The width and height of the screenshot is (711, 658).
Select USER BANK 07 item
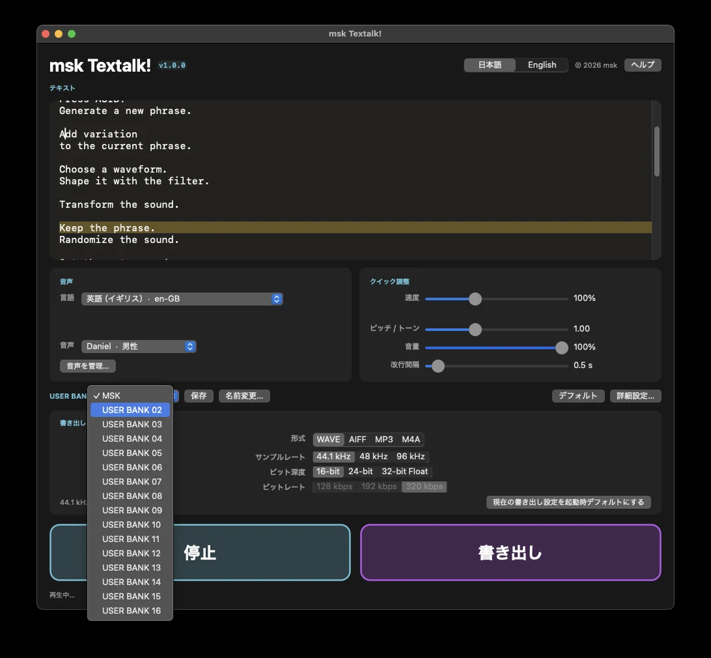point(130,481)
